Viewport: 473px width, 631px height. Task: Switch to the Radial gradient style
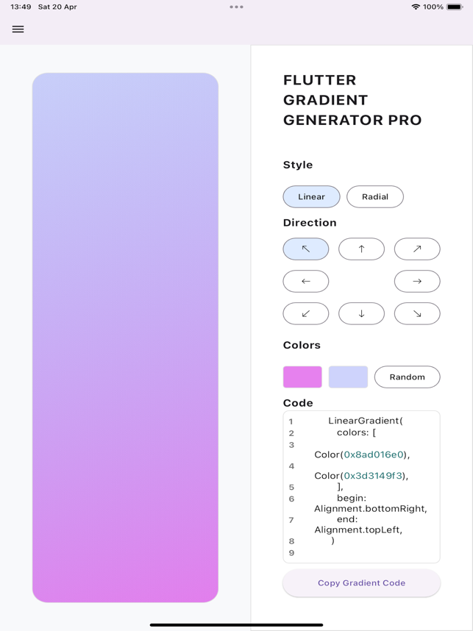point(375,196)
